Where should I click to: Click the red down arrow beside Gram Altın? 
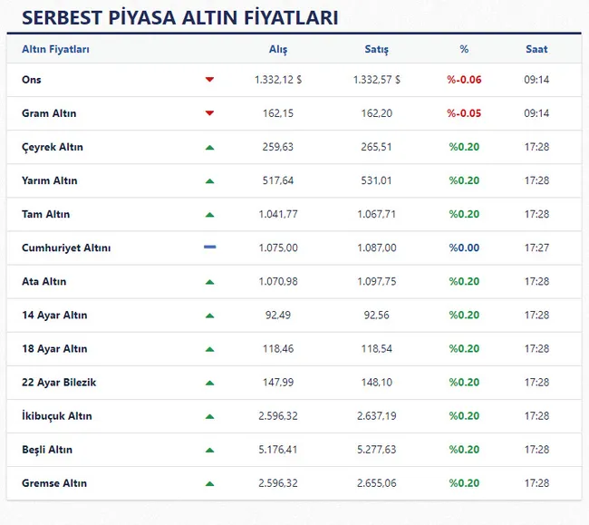(209, 113)
